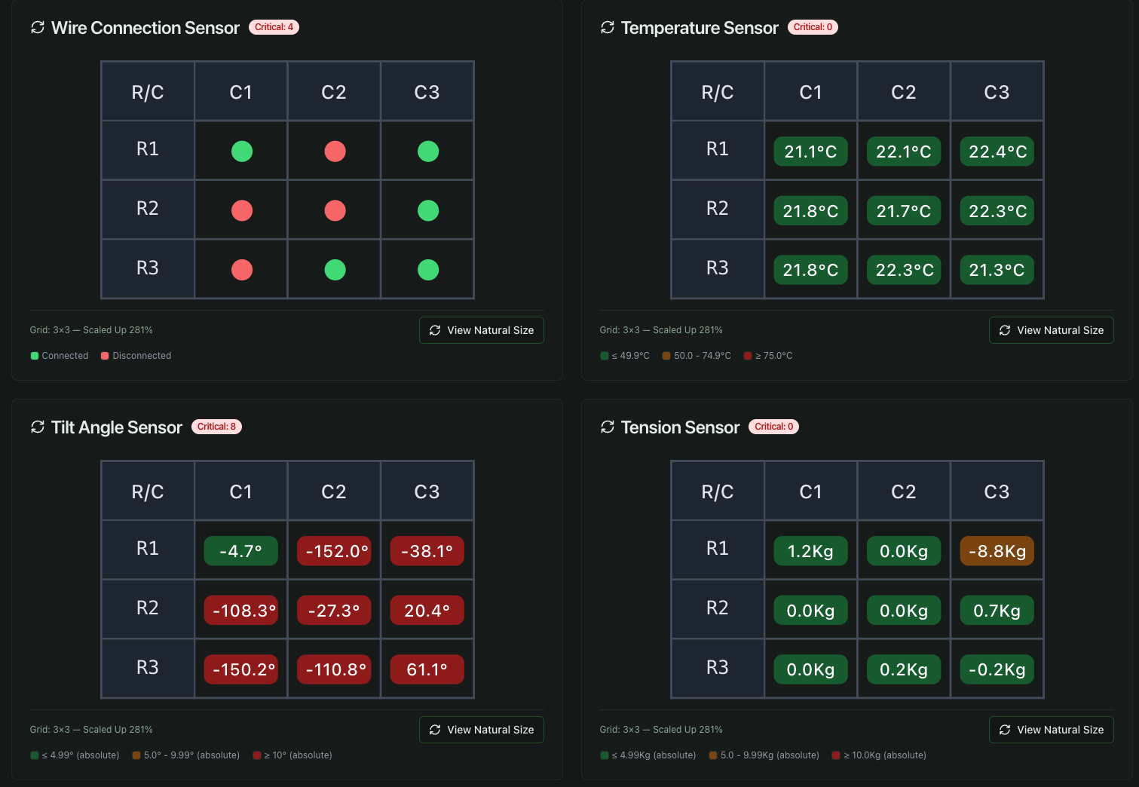
Task: Select the 22.4°C temperature reading
Action: tap(997, 152)
